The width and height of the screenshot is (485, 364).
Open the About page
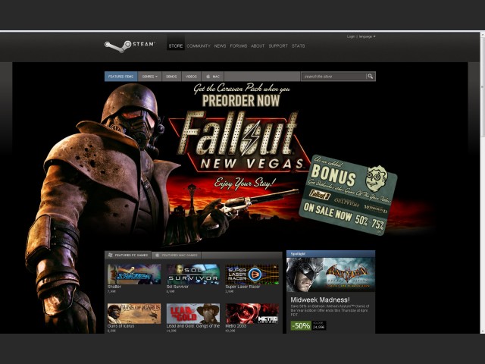258,45
